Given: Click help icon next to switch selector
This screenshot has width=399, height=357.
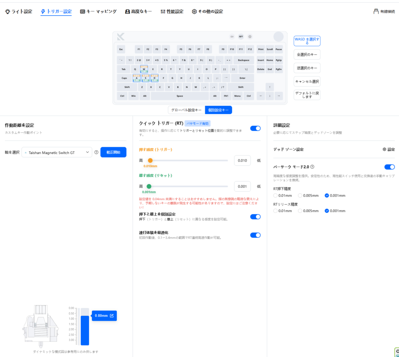Looking at the screenshot, I should [x=96, y=152].
